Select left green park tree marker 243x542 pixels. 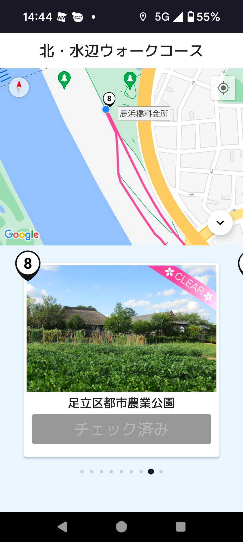click(x=64, y=80)
